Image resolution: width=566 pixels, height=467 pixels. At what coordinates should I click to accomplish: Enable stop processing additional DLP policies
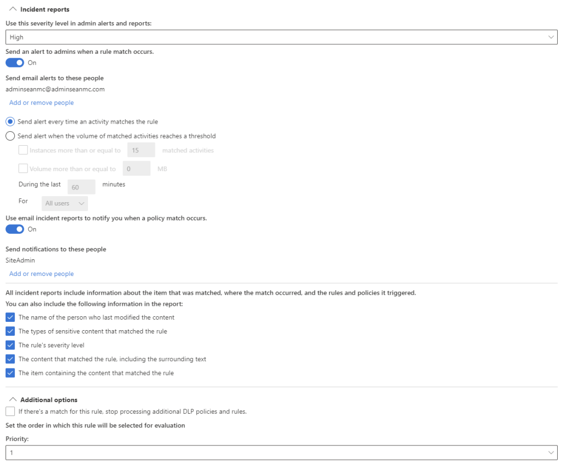pyautogui.click(x=10, y=412)
